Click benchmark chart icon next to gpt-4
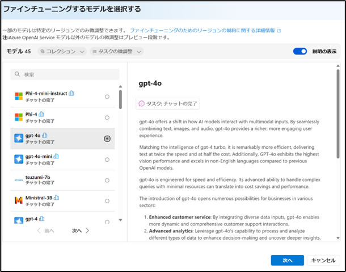This screenshot has height=272, width=346. point(42,219)
